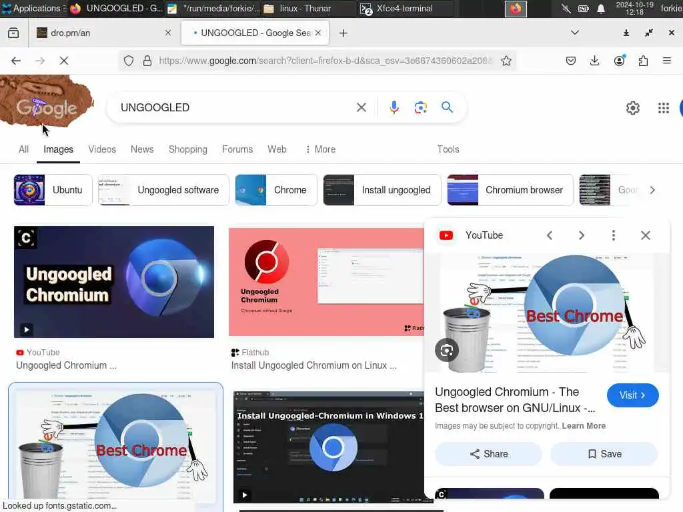683x512 pixels.
Task: Open Google quick settings gear
Action: pos(633,107)
